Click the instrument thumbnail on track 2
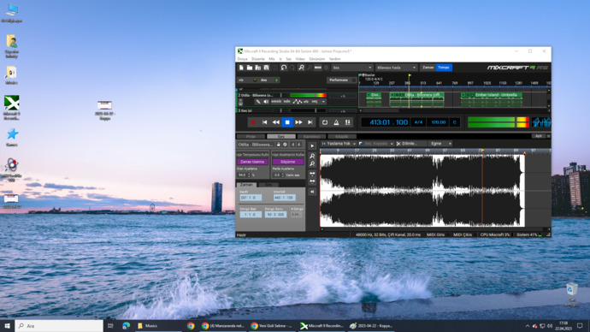 coord(240,102)
